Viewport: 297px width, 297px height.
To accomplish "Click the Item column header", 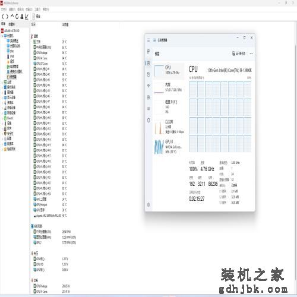I will coord(33,24).
